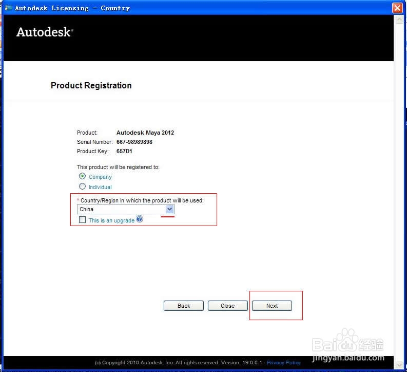Click the scrollbar down arrow
Screen dimensions: 407x372
point(400,364)
